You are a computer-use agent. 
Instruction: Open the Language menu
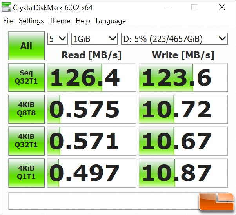(x=111, y=21)
